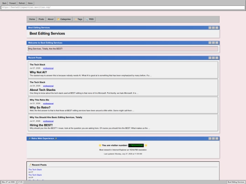The image size is (246, 184).
Task: Click the 'Last updated' timestamp text
Action: [123, 154]
